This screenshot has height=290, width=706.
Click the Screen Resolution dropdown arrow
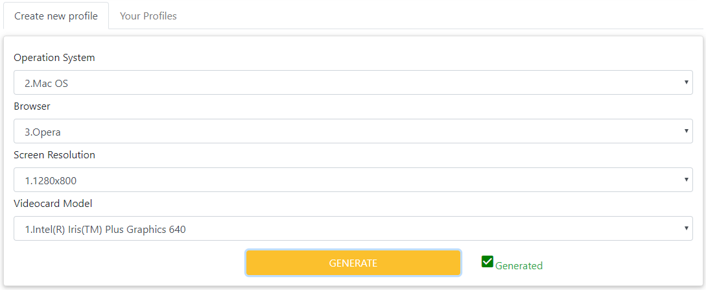686,180
